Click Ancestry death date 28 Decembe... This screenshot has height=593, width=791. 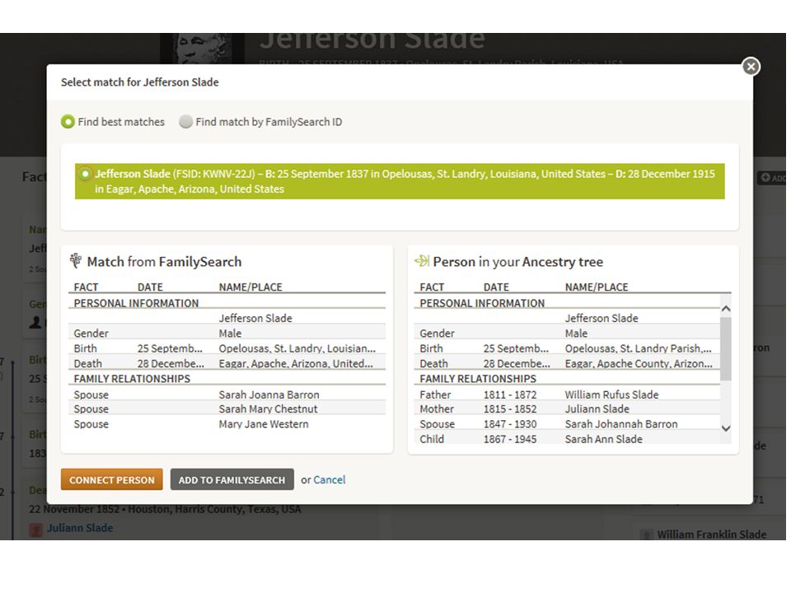click(x=517, y=363)
